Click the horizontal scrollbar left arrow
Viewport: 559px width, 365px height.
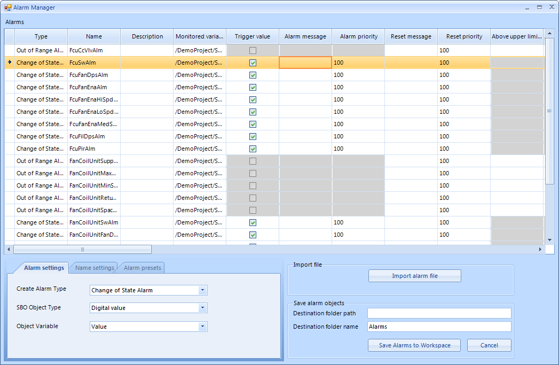(9, 249)
